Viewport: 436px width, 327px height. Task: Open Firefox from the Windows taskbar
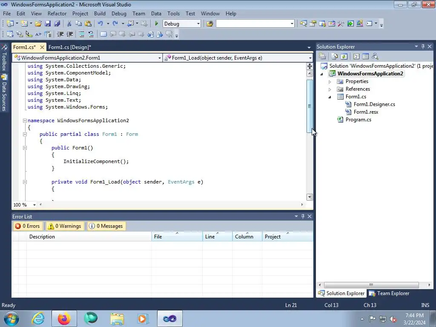tap(64, 318)
